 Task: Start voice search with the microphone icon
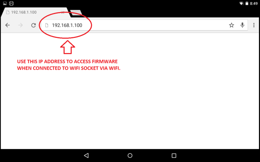click(242, 25)
